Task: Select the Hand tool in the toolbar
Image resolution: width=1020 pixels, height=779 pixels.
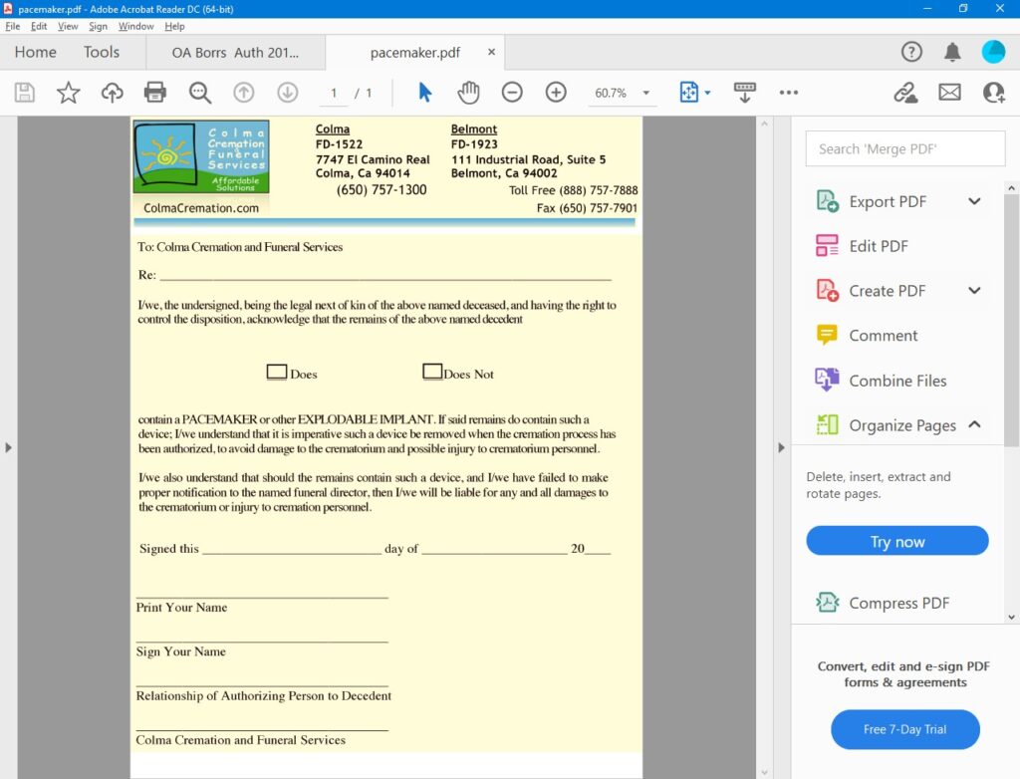Action: point(467,92)
